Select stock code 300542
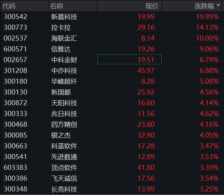The image size is (224, 195). [15, 17]
